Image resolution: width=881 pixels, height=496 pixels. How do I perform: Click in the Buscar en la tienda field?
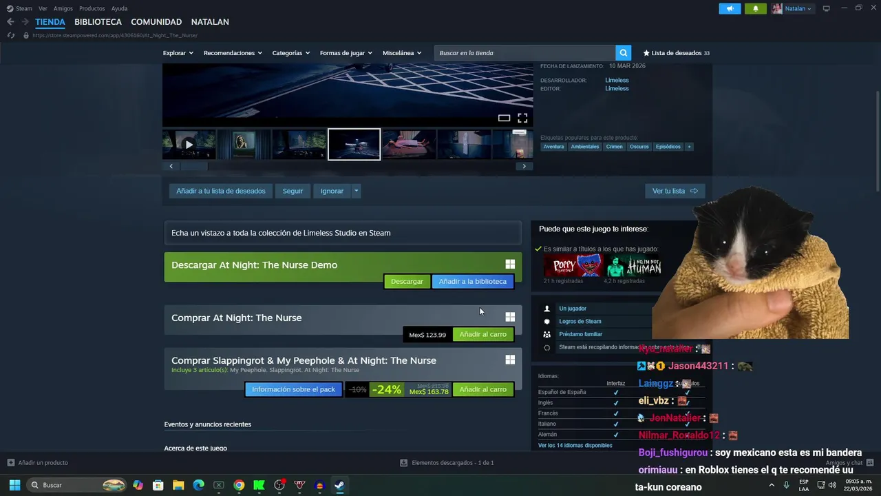click(525, 53)
